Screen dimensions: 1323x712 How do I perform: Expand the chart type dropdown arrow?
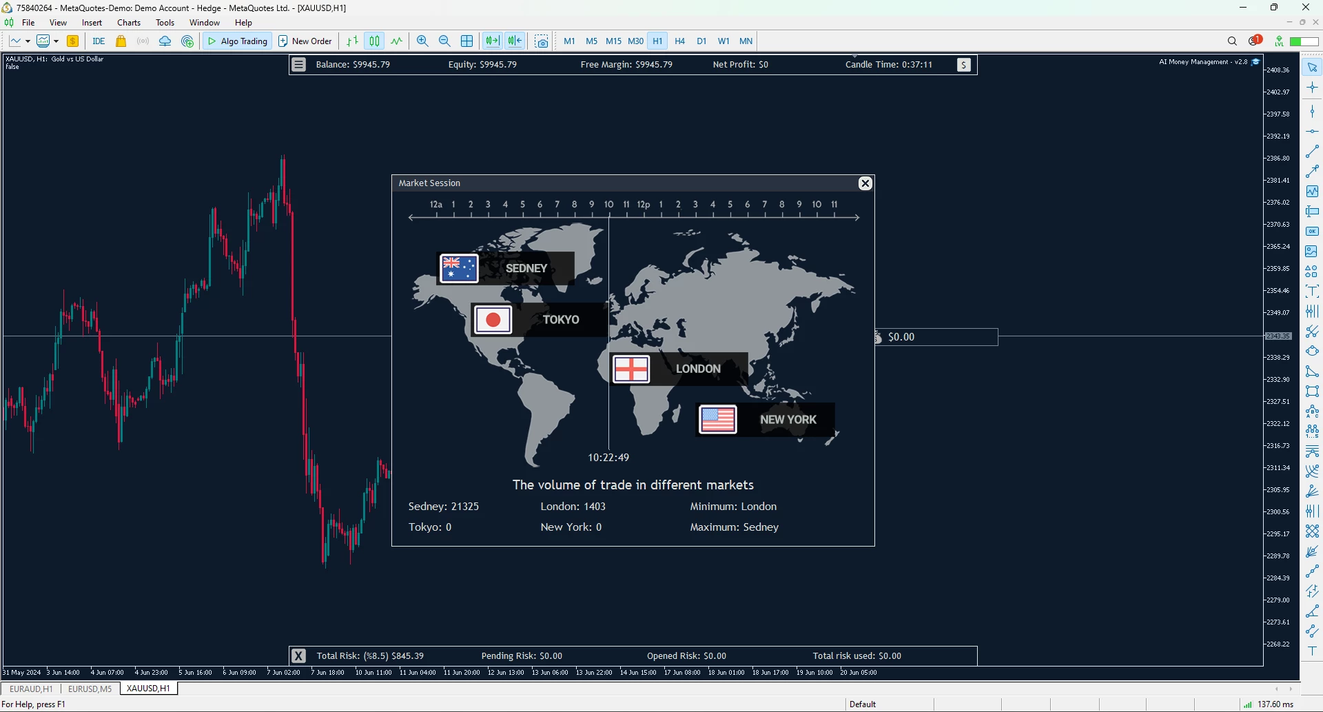[x=28, y=41]
